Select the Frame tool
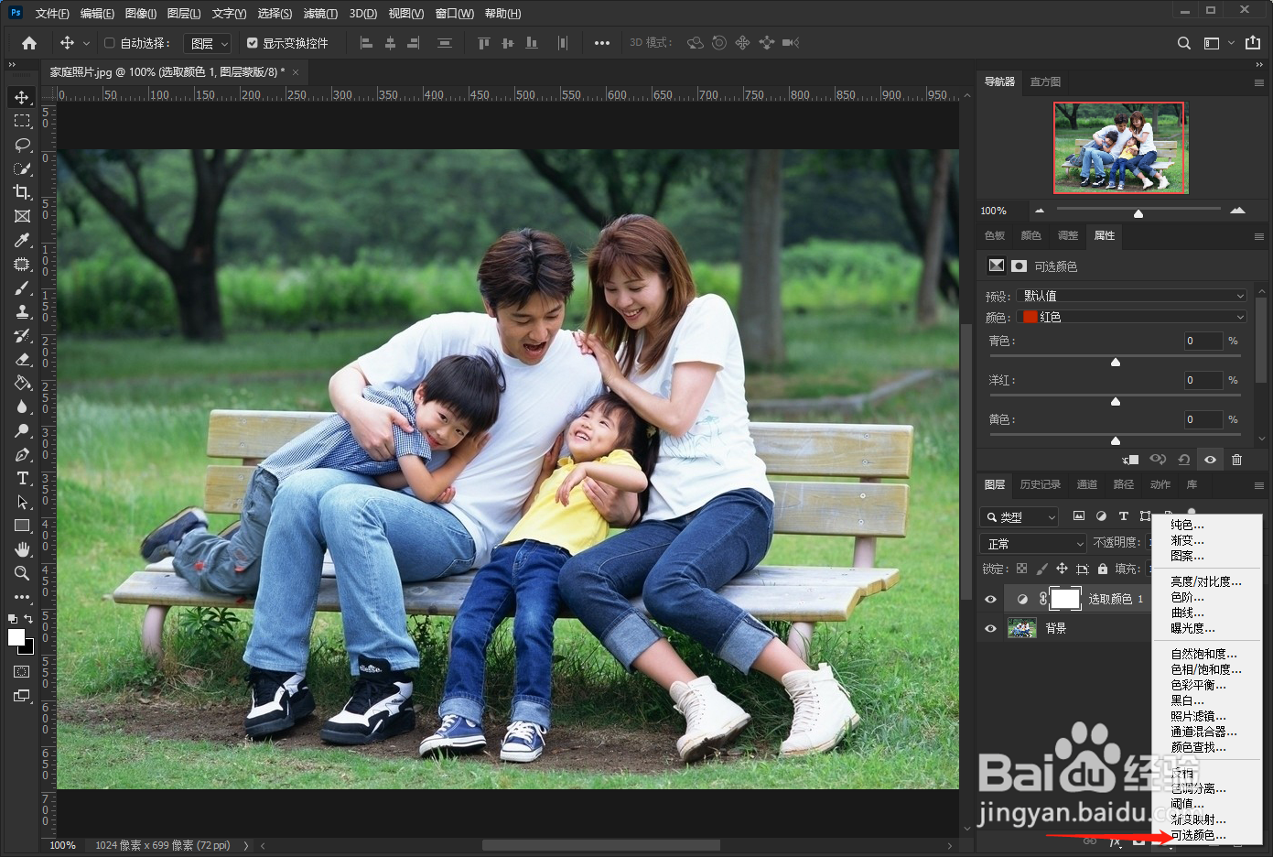 tap(22, 216)
